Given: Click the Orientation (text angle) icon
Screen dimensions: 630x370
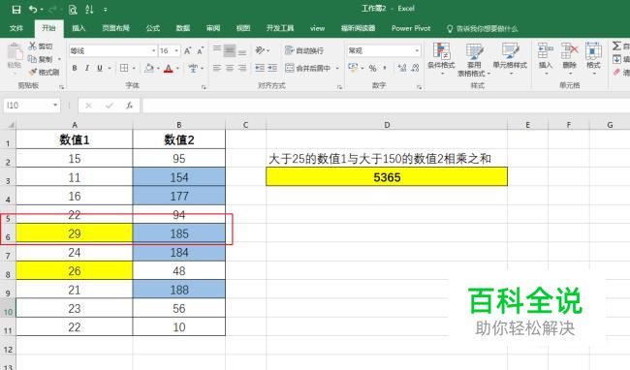Looking at the screenshot, I should [261, 50].
